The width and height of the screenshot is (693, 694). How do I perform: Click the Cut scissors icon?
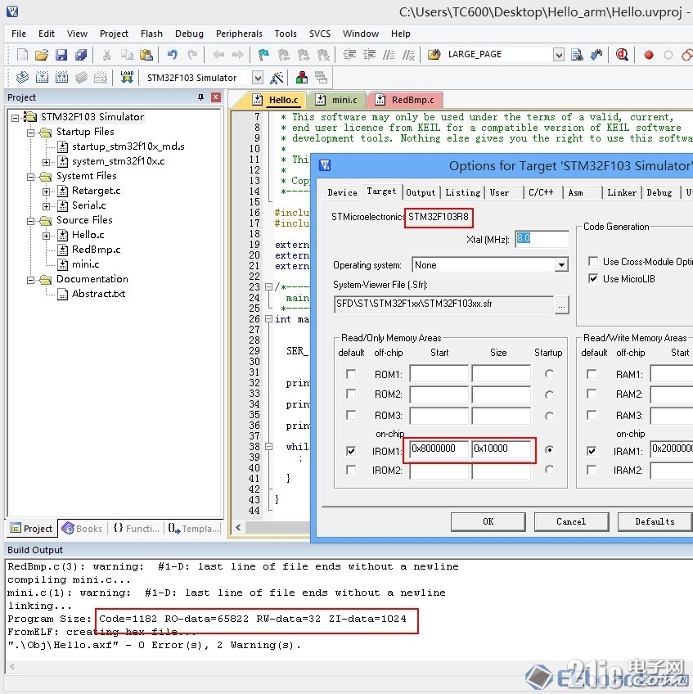coord(106,55)
